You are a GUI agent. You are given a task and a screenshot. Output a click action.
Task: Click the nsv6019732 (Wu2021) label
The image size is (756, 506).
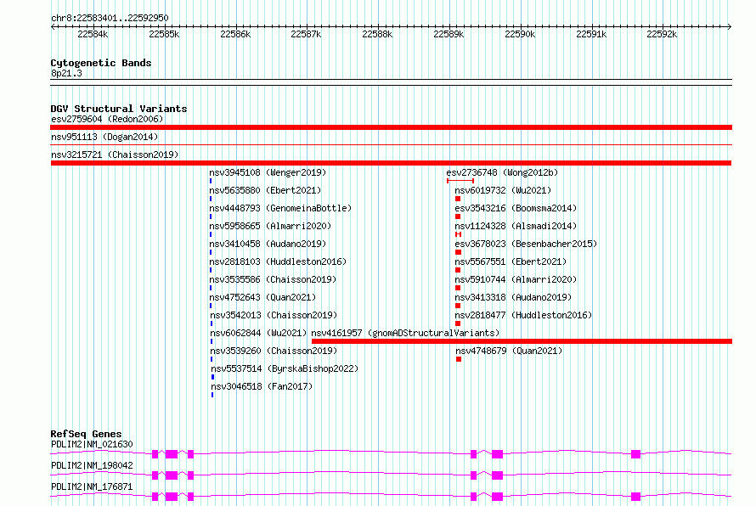503,190
